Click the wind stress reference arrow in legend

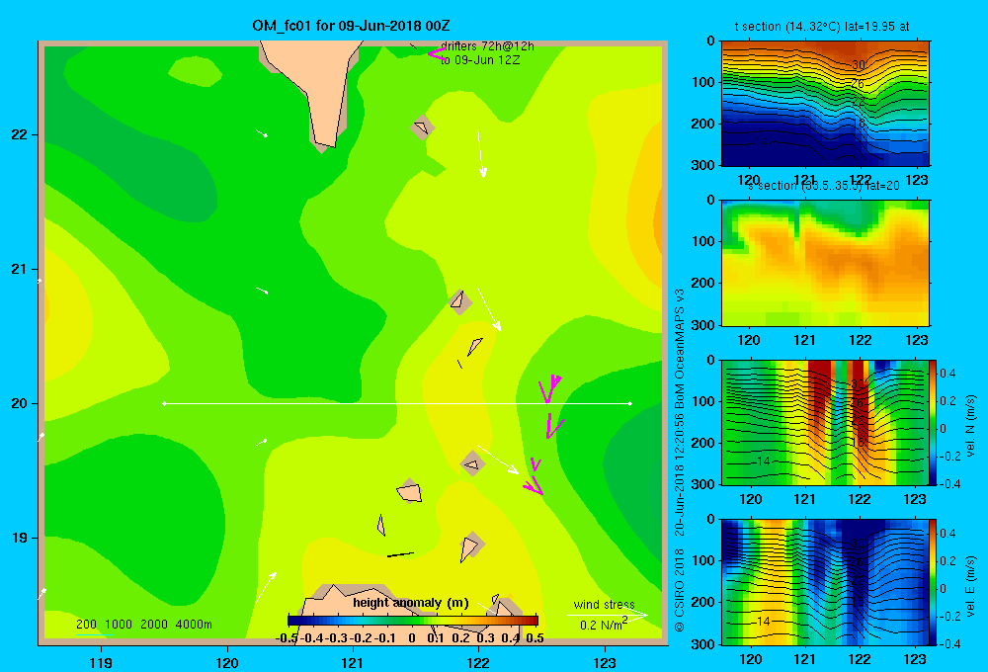tap(607, 615)
